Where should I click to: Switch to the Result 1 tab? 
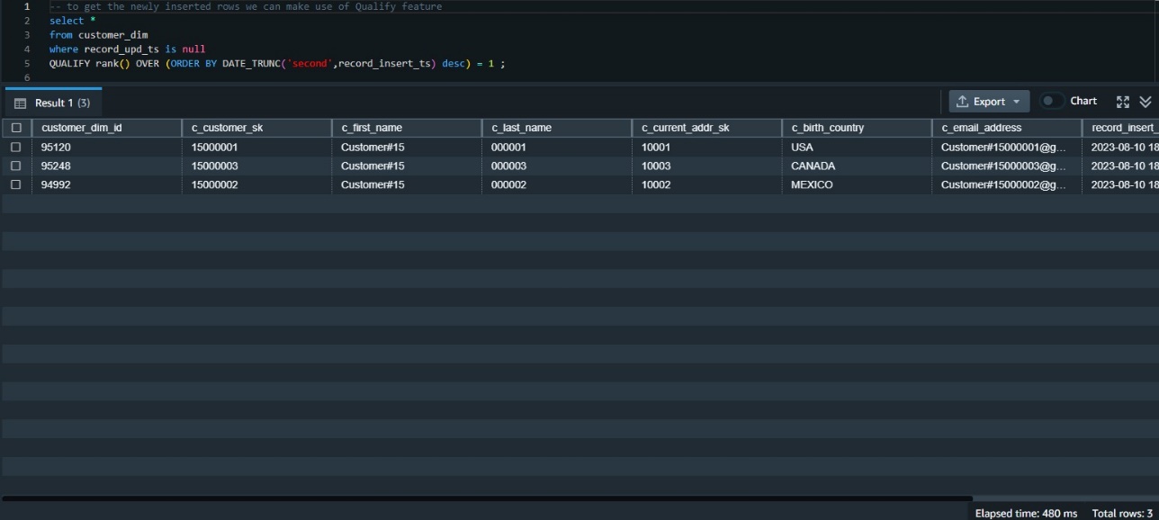coord(53,103)
